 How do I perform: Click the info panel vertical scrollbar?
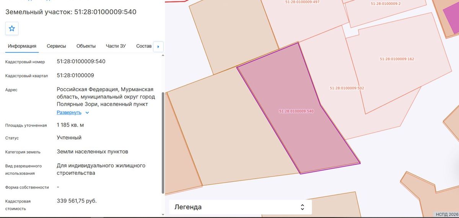(x=163, y=142)
